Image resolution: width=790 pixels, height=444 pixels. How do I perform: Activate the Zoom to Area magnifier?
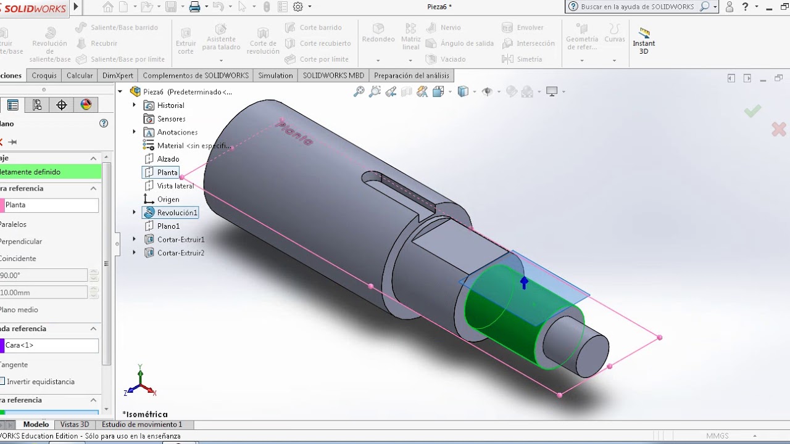pos(375,92)
